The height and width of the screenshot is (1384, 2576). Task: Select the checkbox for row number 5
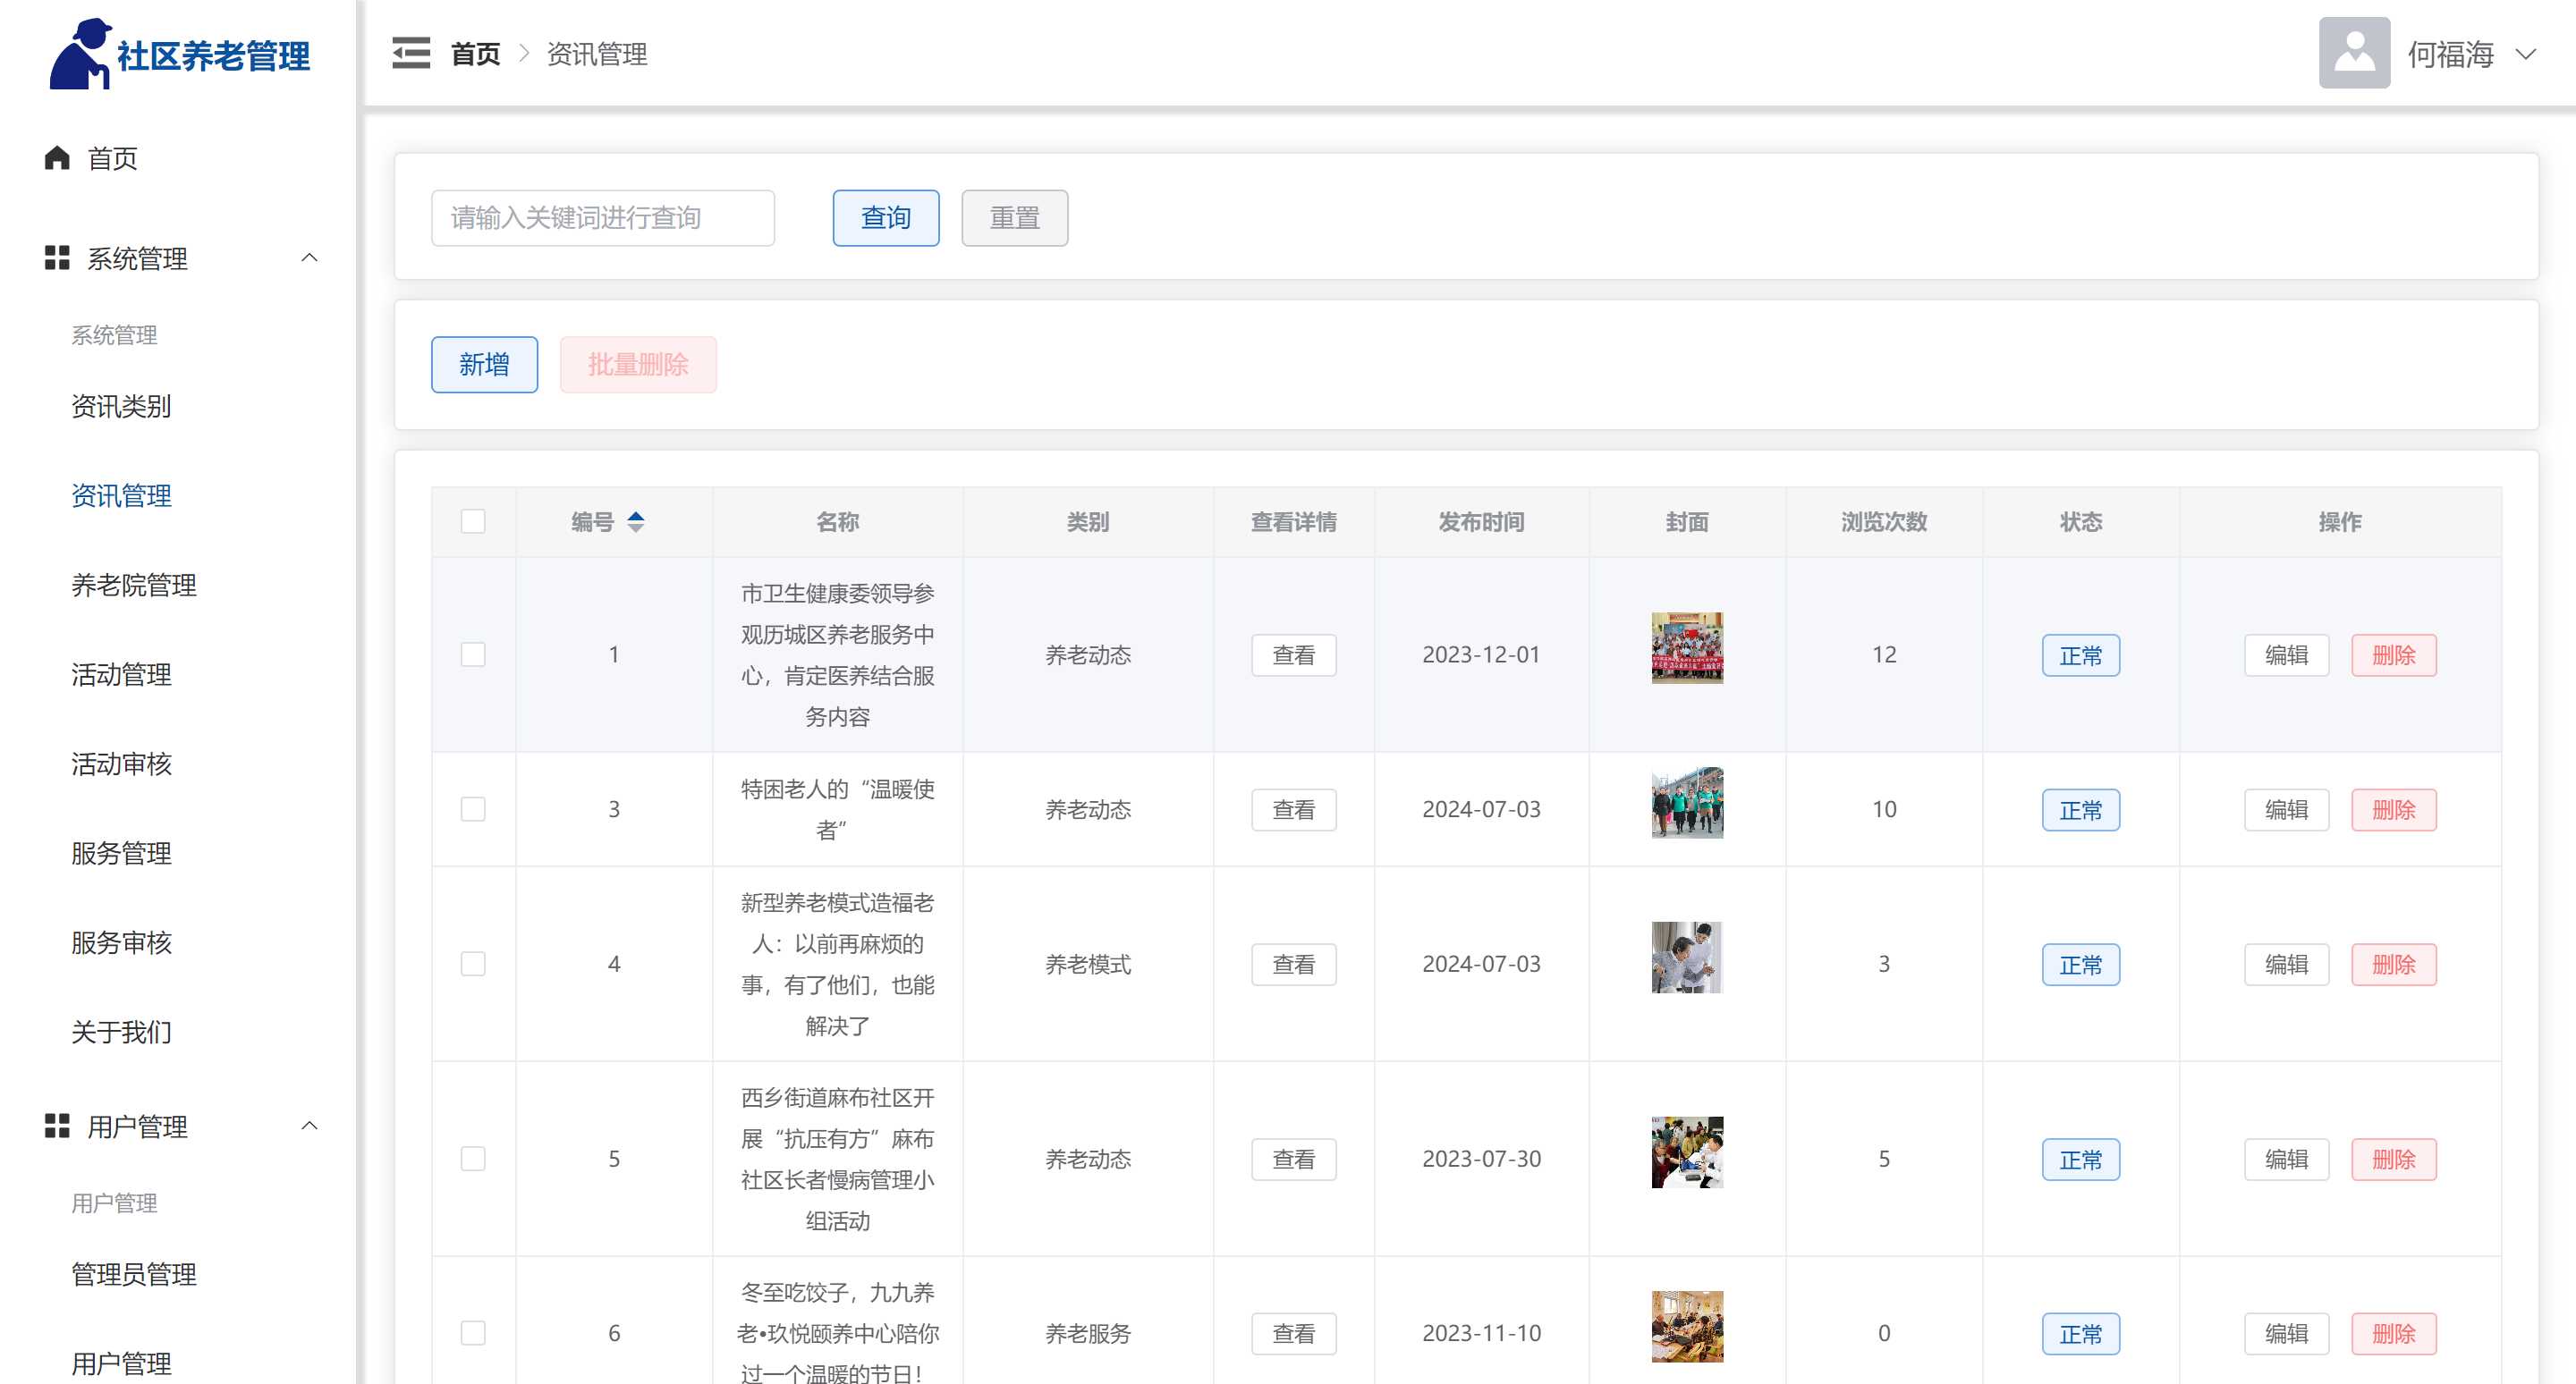tap(473, 1158)
